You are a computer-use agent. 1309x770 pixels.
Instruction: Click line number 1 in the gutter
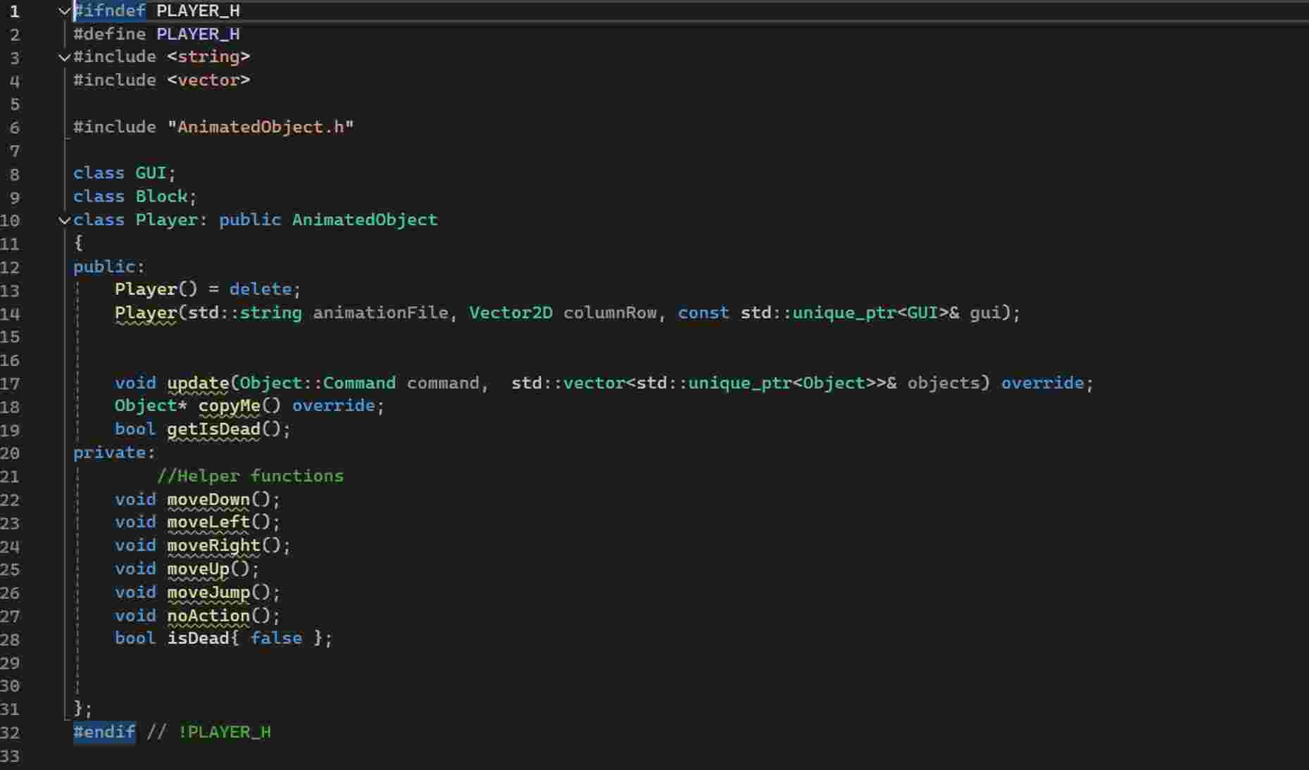(15, 11)
